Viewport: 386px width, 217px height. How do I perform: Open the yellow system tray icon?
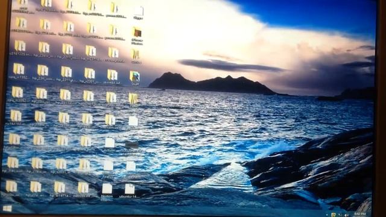pos(334,215)
